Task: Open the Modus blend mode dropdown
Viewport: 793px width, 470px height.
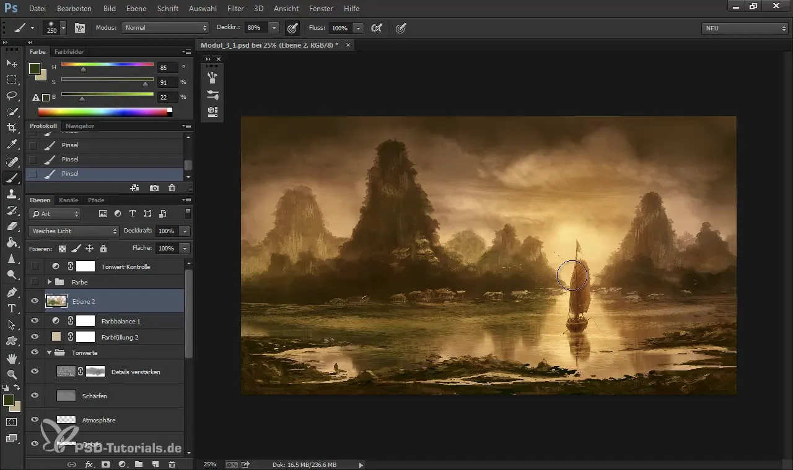Action: pyautogui.click(x=165, y=28)
